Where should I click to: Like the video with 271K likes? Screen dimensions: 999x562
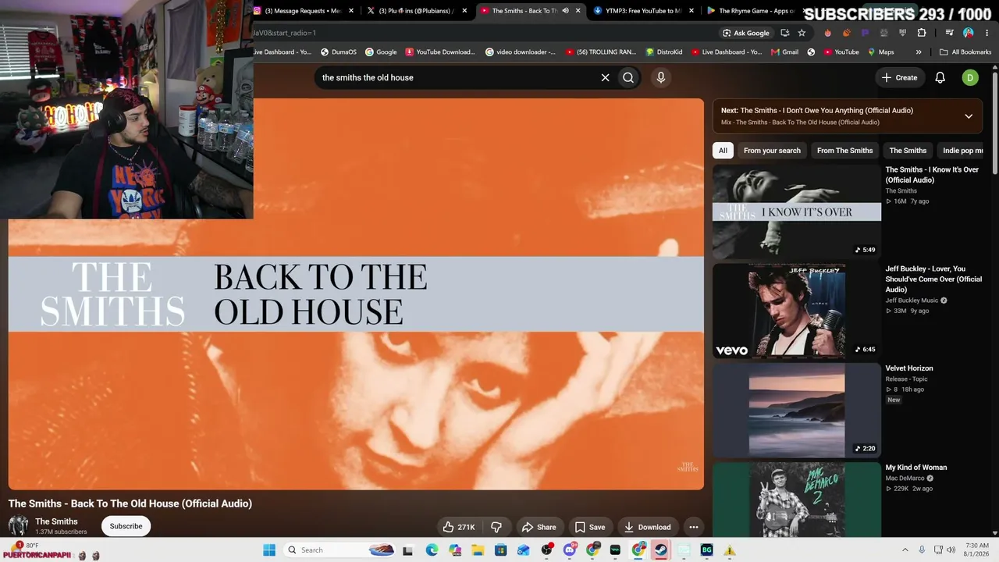pos(458,527)
